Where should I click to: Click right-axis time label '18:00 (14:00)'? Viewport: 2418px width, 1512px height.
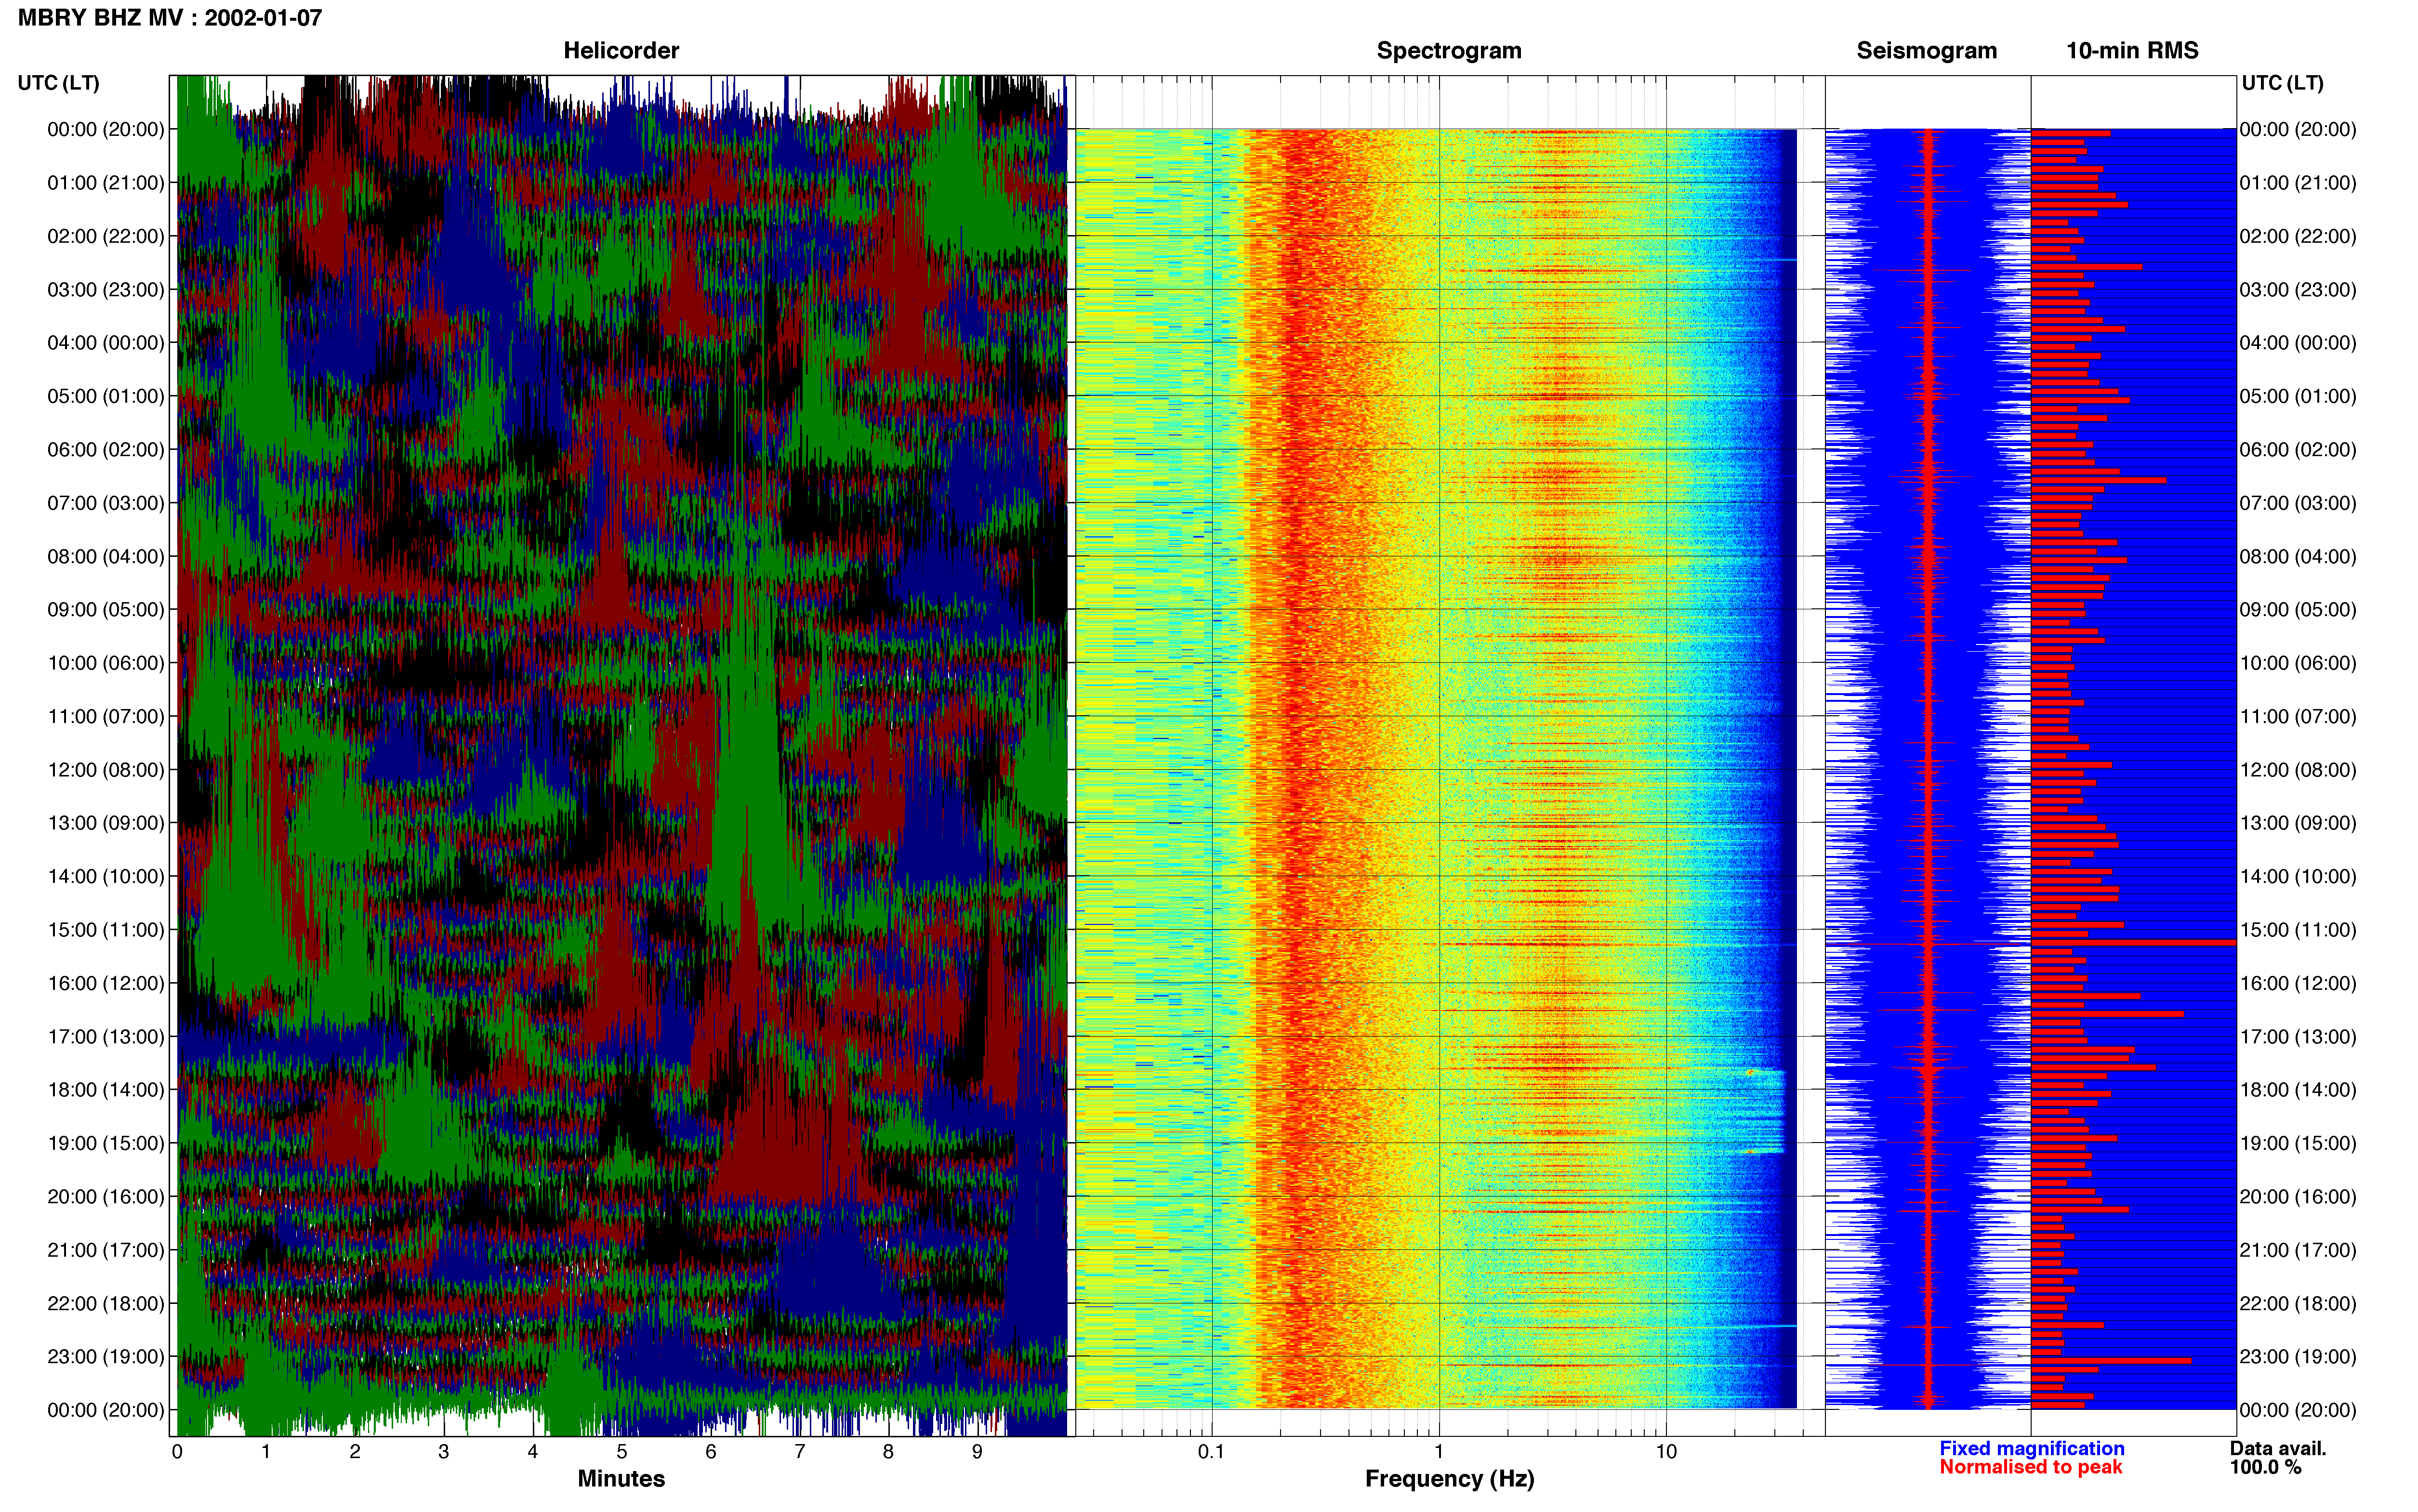point(2298,1090)
